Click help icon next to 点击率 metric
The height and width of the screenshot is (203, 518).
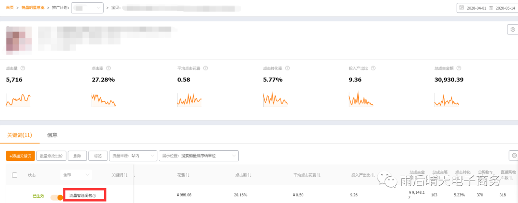[x=108, y=68]
